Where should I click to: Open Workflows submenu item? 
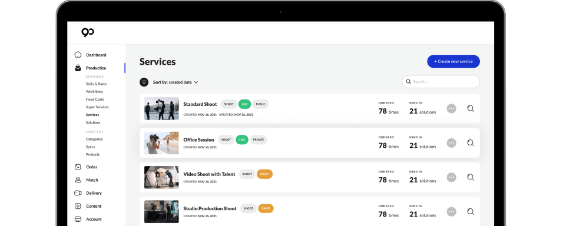(x=94, y=91)
